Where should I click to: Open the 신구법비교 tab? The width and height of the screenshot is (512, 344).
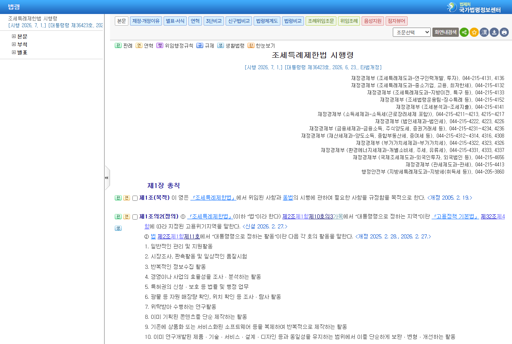coord(239,21)
